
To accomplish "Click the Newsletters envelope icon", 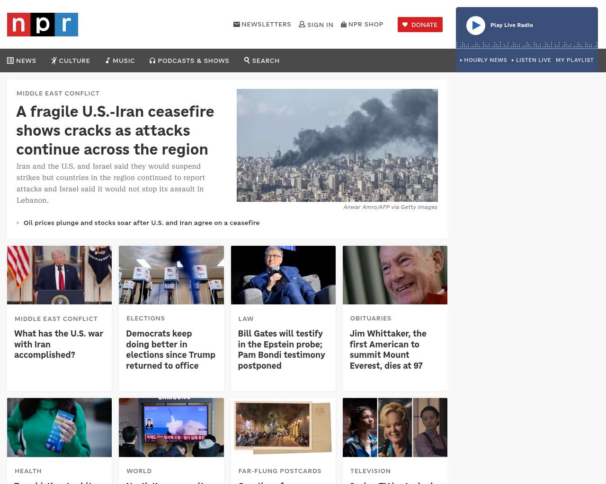I will [237, 24].
